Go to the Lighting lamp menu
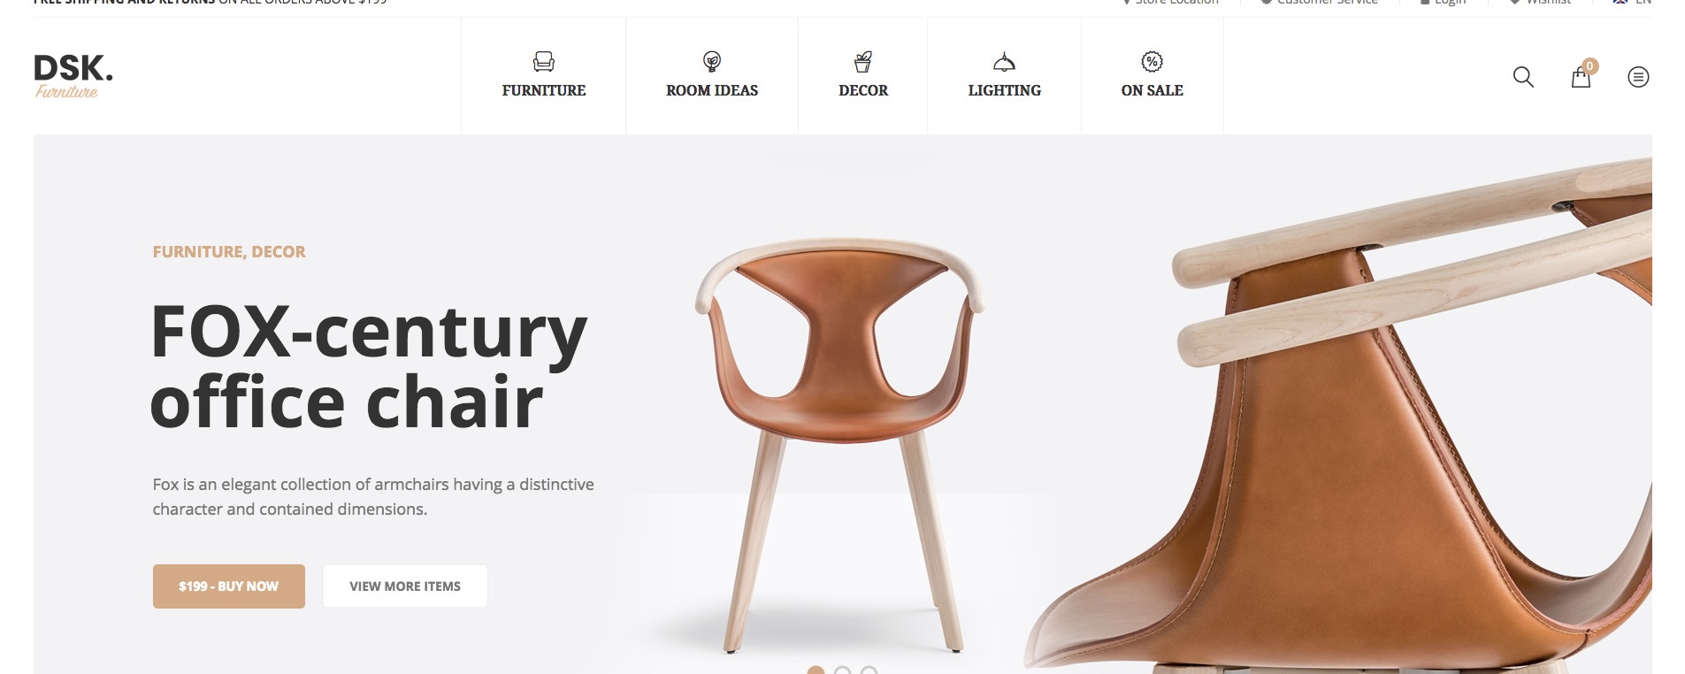This screenshot has height=674, width=1685. [x=1004, y=76]
